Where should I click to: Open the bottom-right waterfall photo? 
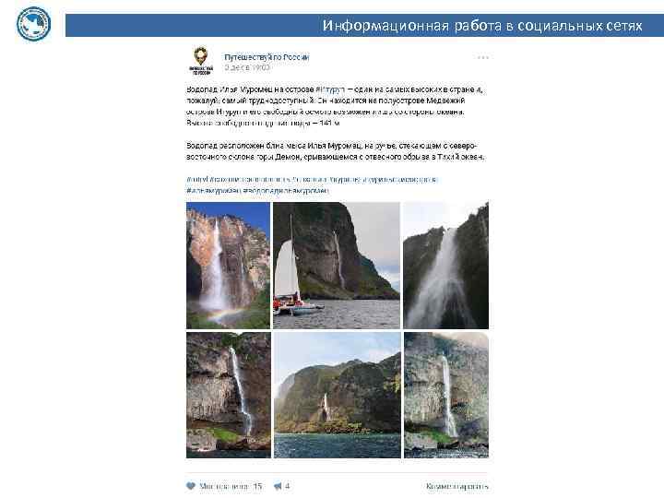(446, 395)
